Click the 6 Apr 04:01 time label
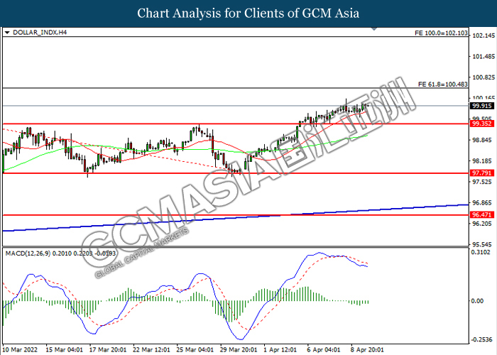This screenshot has width=497, height=355. [x=324, y=350]
